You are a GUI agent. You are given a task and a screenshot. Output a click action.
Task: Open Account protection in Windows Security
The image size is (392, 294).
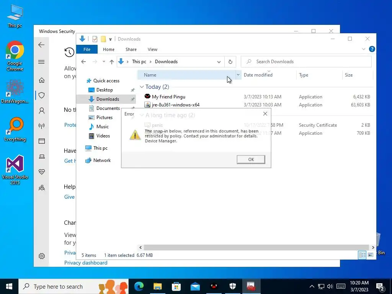click(42, 111)
